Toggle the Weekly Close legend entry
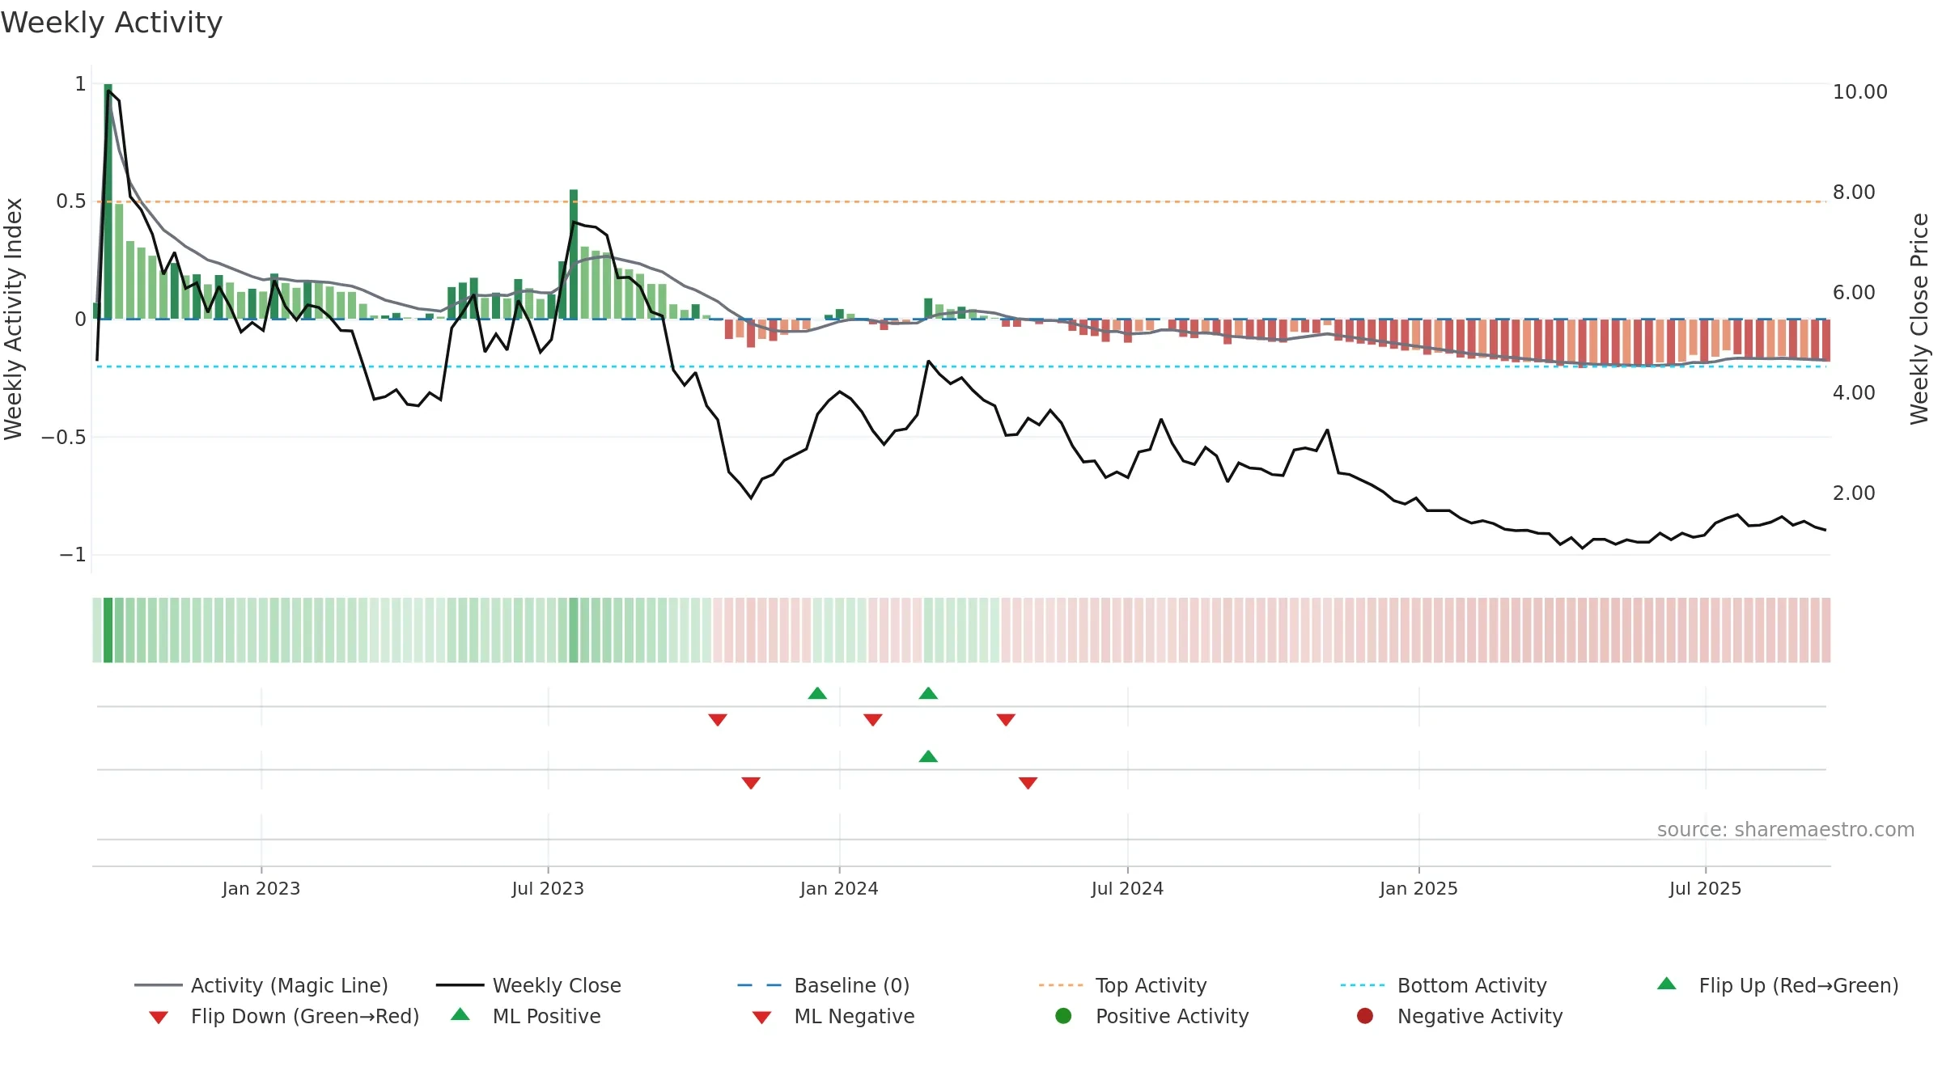Screen dimensions: 1942x1092 pyautogui.click(x=528, y=985)
